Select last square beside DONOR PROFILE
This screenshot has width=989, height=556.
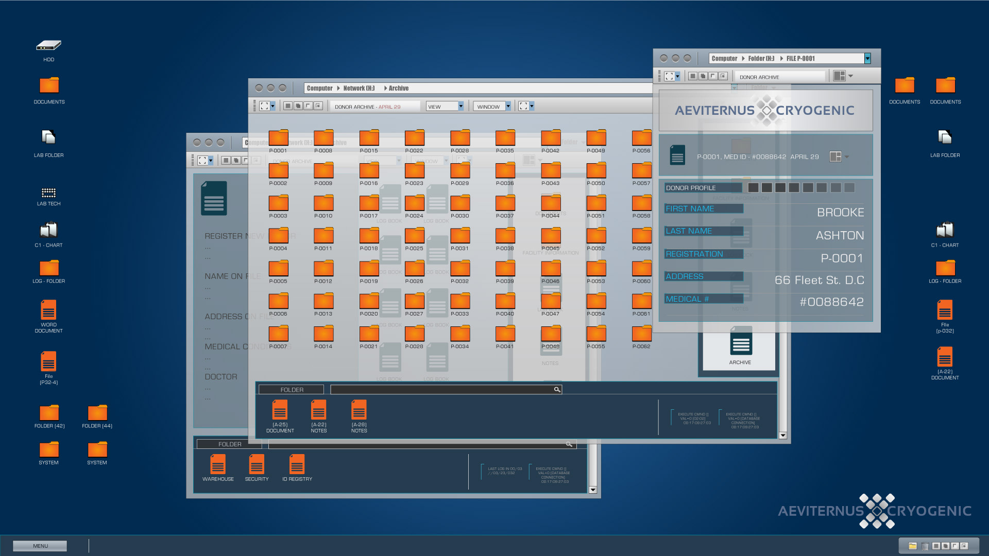pyautogui.click(x=849, y=188)
